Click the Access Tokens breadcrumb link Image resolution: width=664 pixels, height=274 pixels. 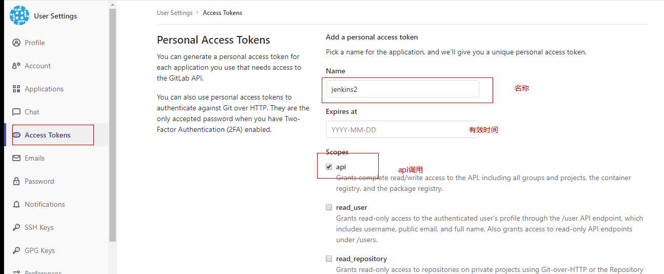pos(223,13)
